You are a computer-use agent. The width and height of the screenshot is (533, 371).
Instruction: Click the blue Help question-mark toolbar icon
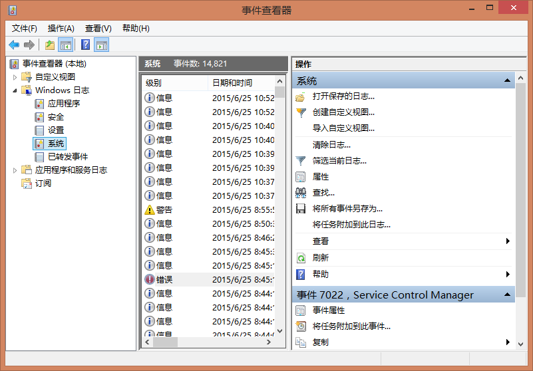(x=86, y=45)
